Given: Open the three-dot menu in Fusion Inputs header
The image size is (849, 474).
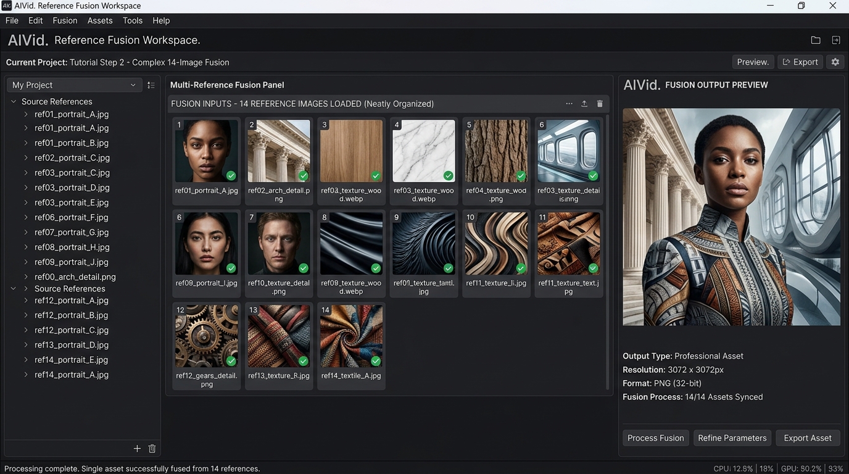Looking at the screenshot, I should (x=569, y=104).
